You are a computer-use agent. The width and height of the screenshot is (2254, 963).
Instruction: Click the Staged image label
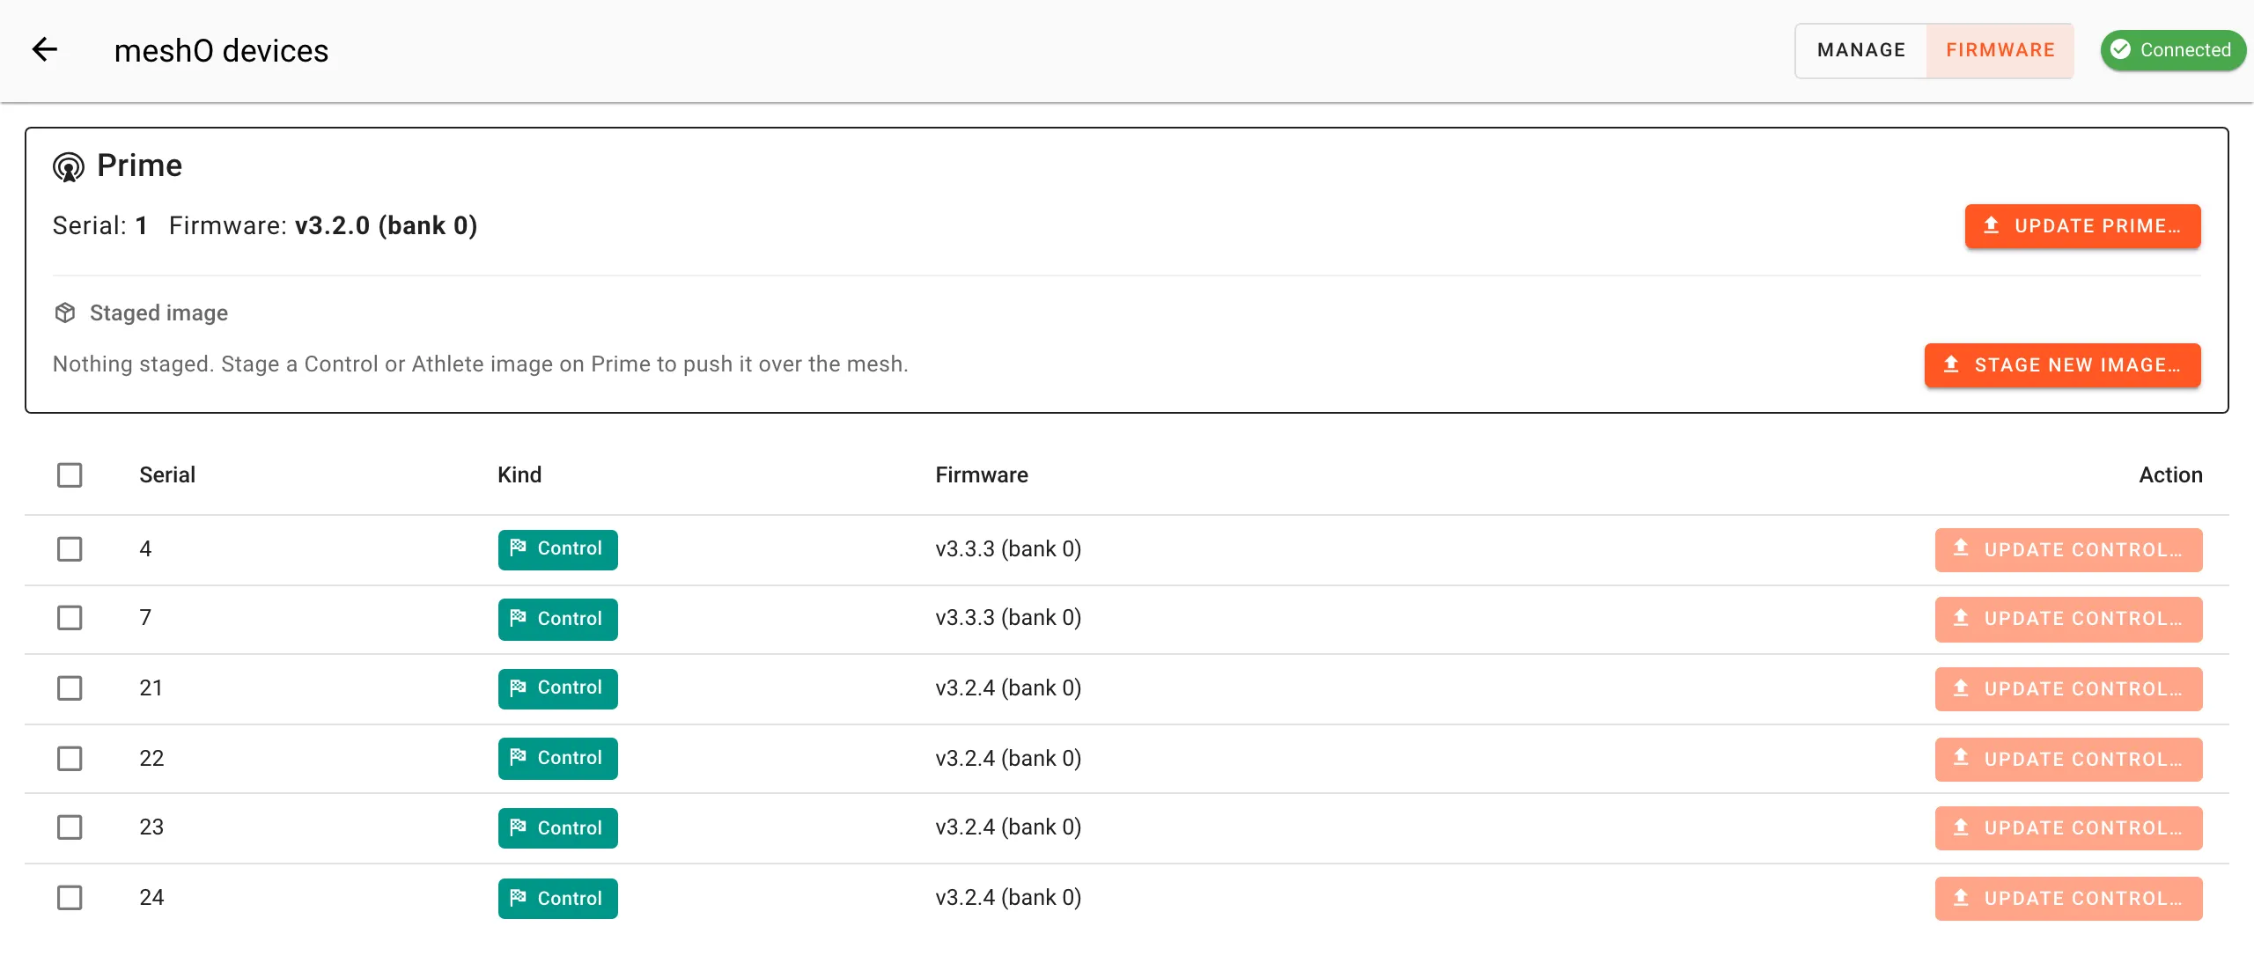point(158,313)
